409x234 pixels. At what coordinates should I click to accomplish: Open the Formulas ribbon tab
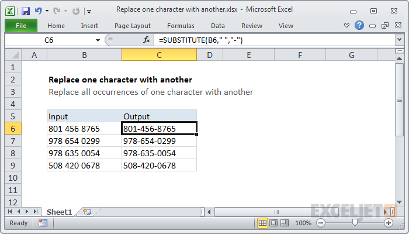tap(181, 26)
